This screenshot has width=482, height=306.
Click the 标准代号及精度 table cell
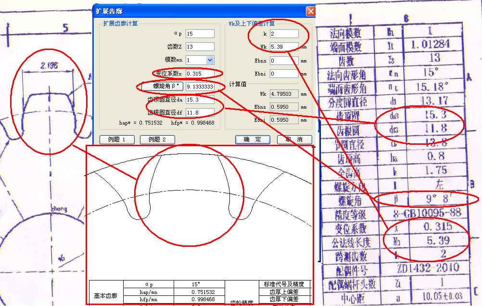(x=284, y=284)
